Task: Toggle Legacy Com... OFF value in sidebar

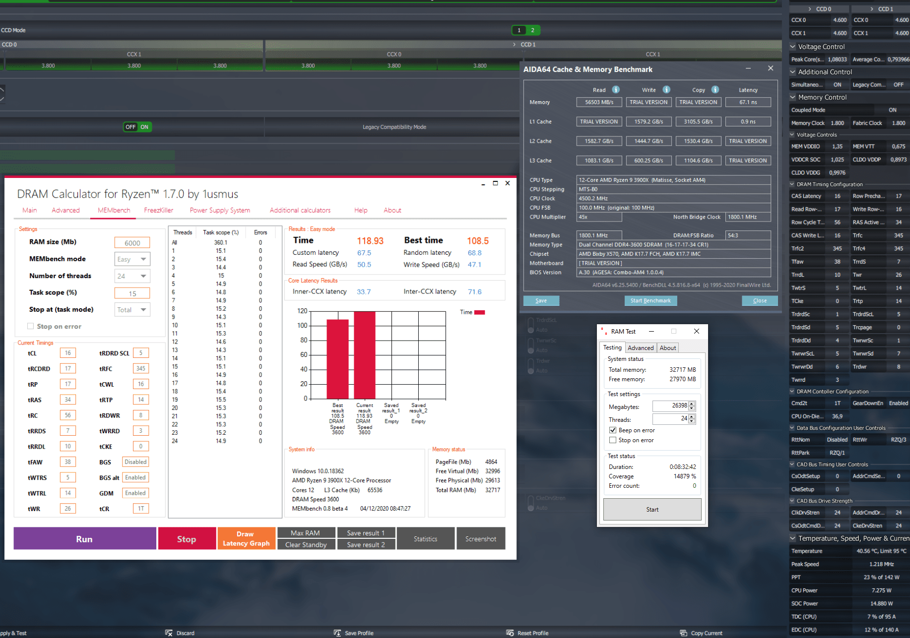Action: tap(898, 85)
